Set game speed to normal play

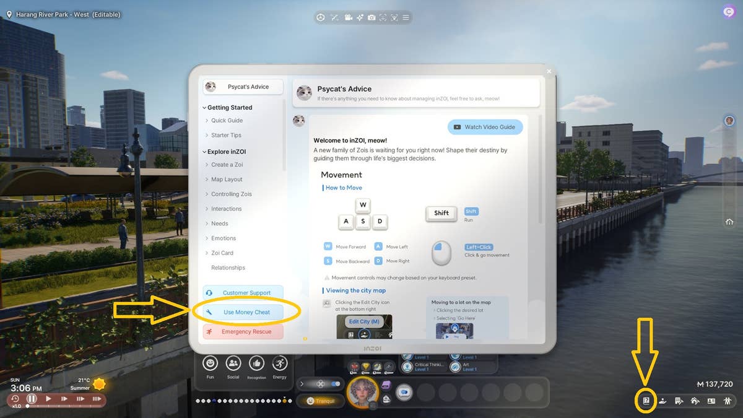(48, 399)
